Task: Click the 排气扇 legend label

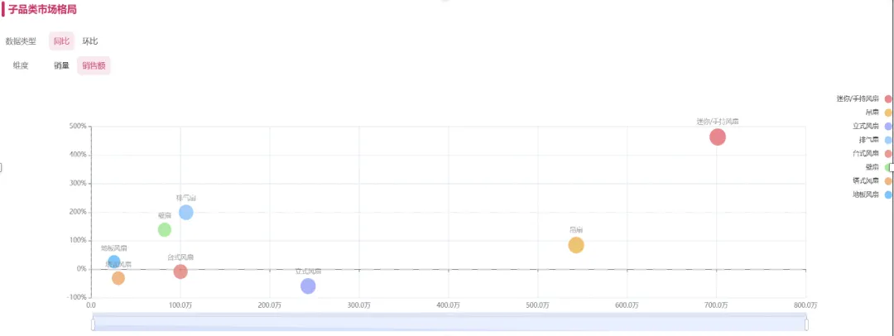Action: tap(869, 140)
